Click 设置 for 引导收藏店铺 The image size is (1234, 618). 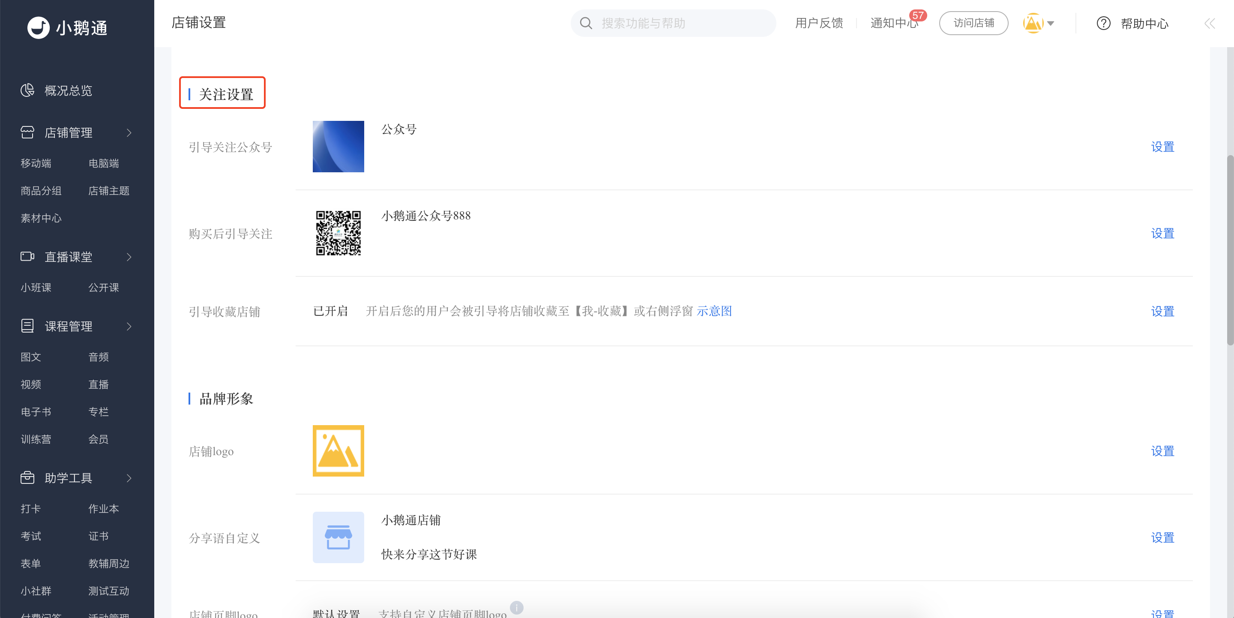point(1162,312)
